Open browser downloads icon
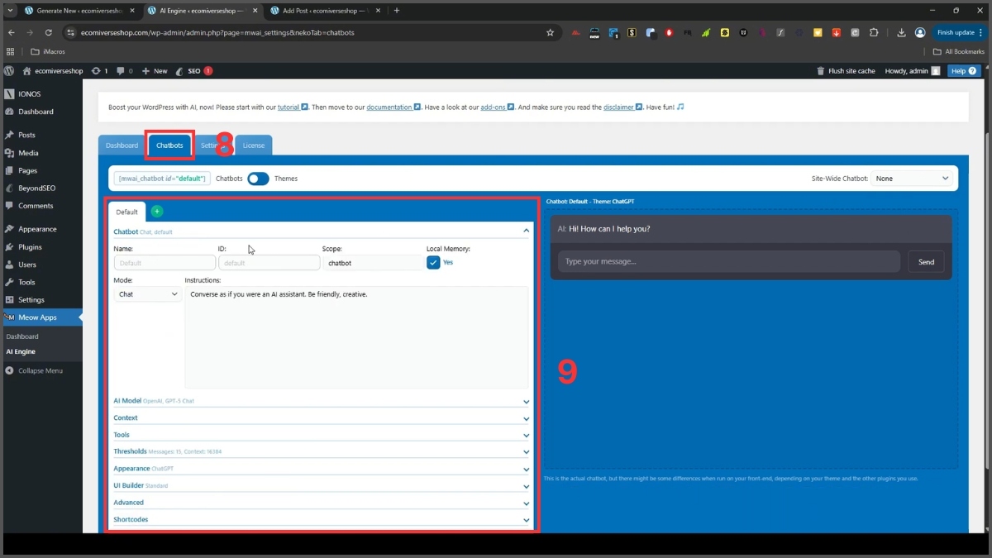The image size is (992, 558). 901,33
